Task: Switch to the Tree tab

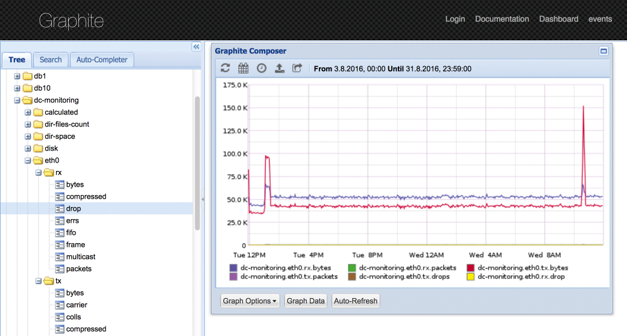Action: [17, 60]
